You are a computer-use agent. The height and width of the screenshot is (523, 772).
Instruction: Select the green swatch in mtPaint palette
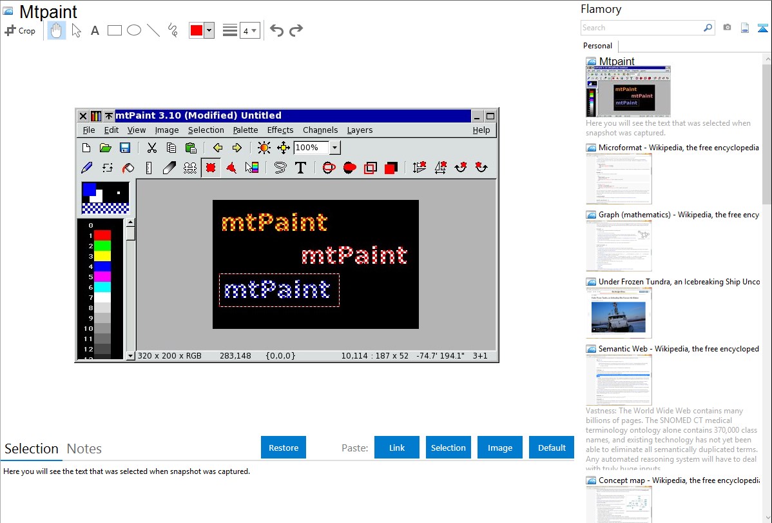[102, 246]
